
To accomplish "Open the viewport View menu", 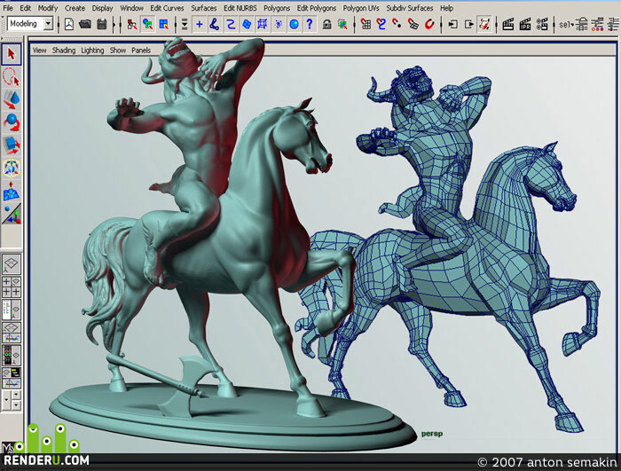I will pos(39,51).
